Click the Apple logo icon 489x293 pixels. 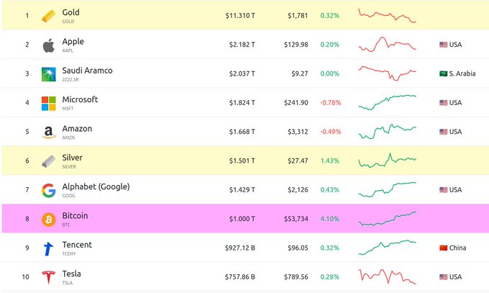tap(49, 45)
